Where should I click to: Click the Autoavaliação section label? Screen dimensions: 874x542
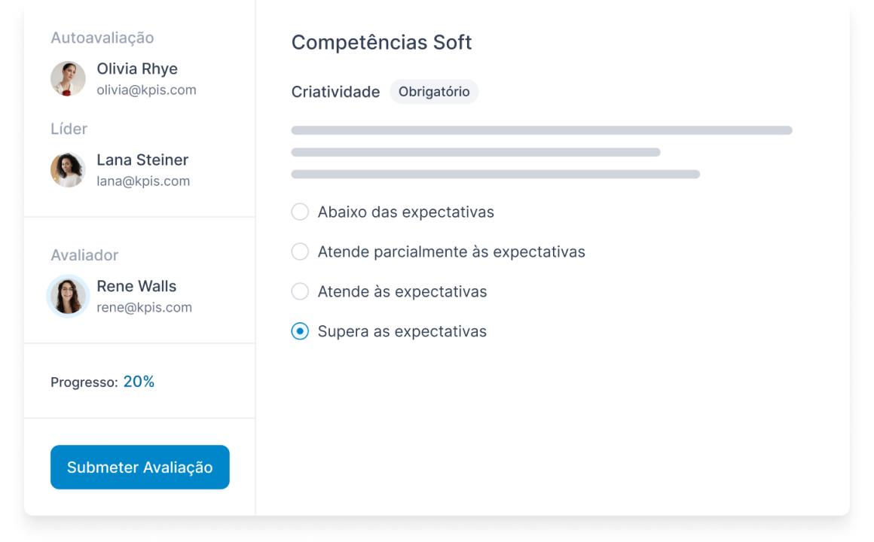click(102, 38)
